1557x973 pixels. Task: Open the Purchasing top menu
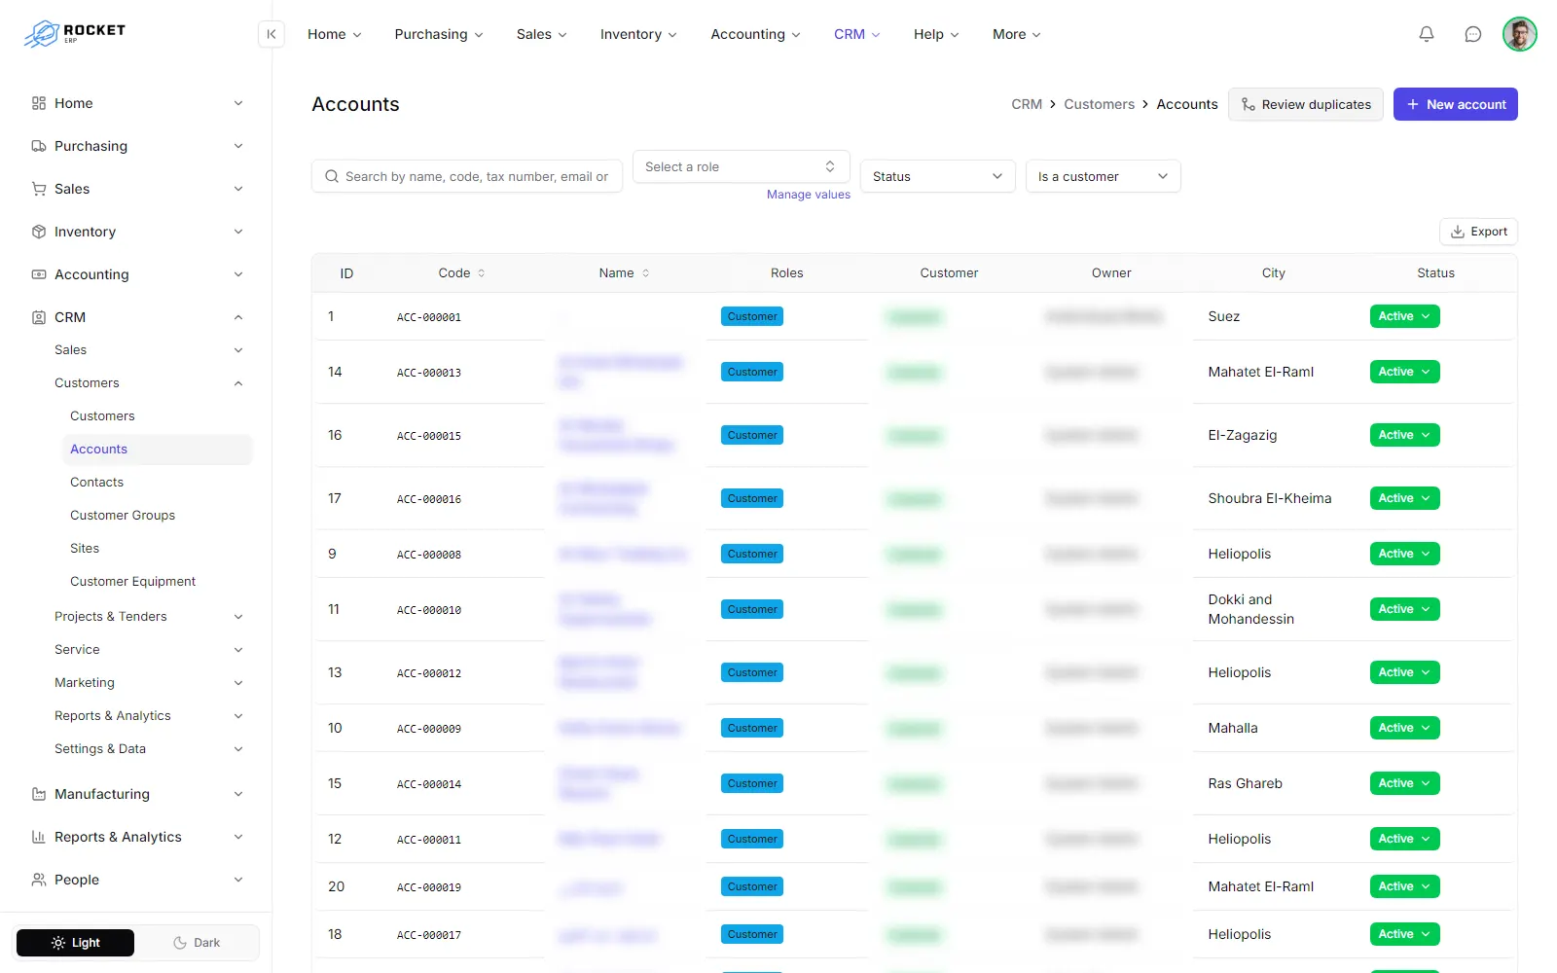pyautogui.click(x=439, y=34)
